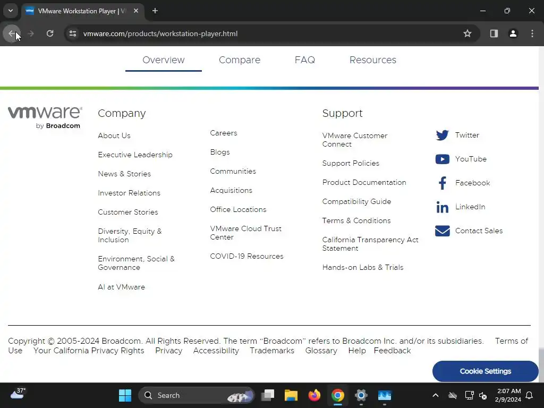Click the Facebook icon

pos(443,183)
